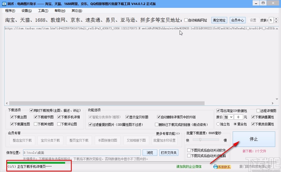281x172 pixels.
Task: Open the 帮助(H) menu
Action: click(x=60, y=11)
